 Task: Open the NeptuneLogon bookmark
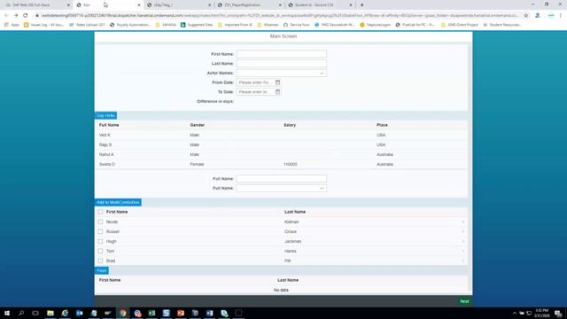tap(376, 25)
